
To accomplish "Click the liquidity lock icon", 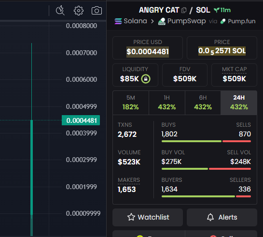I will 146,79.
